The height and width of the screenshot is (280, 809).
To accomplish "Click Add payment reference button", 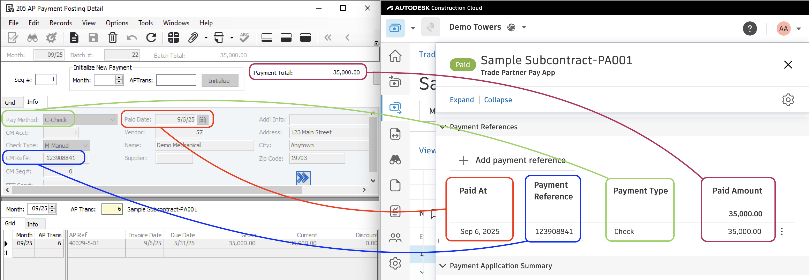I will point(512,160).
